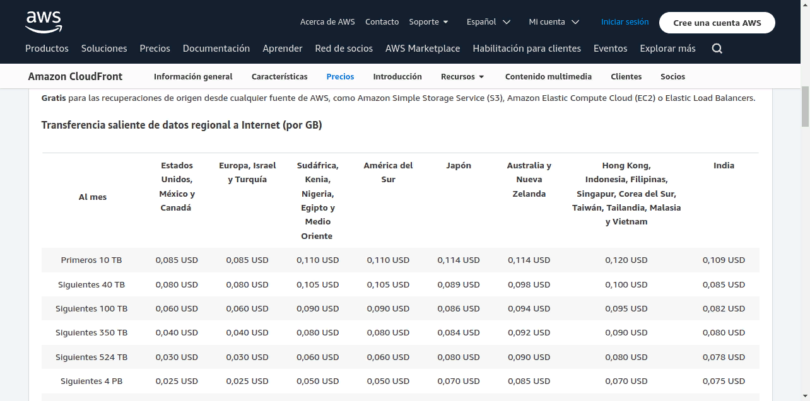This screenshot has height=401, width=810.
Task: Click the 'Siguientes 100 TB' row label
Action: coord(91,308)
